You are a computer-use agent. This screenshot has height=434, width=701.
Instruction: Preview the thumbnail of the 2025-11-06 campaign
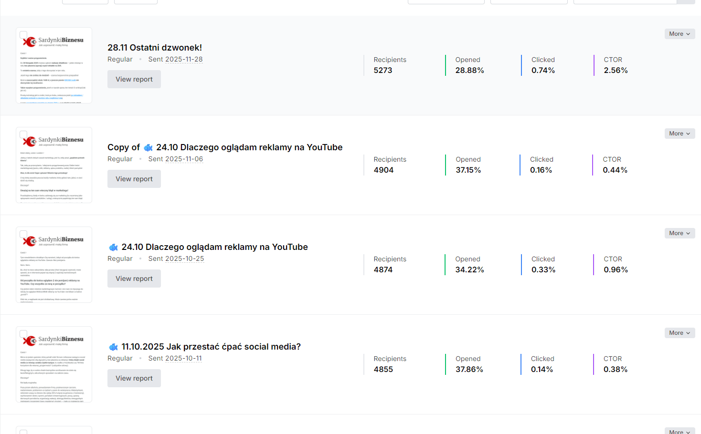point(54,165)
